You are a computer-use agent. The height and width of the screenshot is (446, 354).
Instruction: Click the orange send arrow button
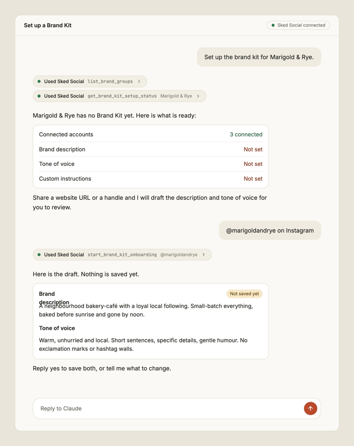coord(310,408)
